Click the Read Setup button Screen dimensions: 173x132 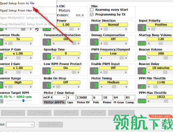tap(13, 113)
